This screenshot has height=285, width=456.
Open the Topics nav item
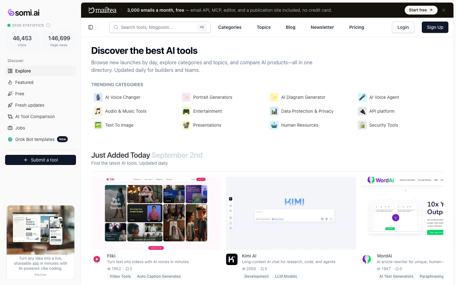click(264, 27)
